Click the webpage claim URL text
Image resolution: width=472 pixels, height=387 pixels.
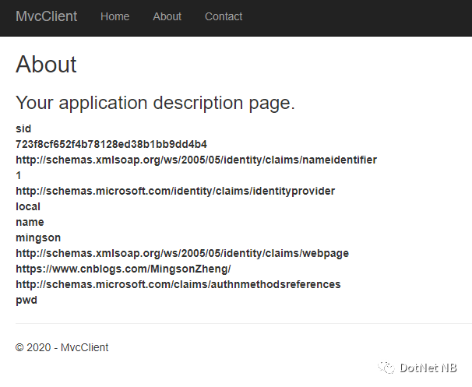tap(182, 253)
